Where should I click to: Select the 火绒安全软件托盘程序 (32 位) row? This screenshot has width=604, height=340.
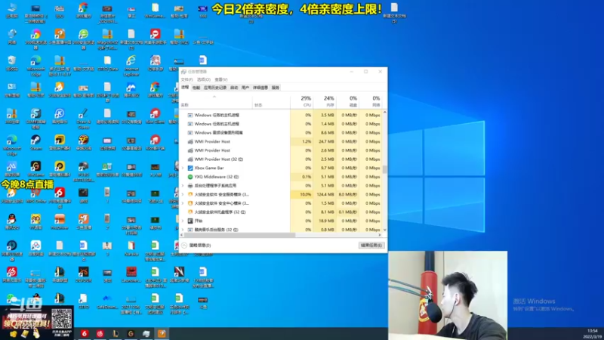281,212
